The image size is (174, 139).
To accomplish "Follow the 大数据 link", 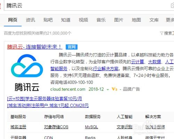I will [x=155, y=62].
